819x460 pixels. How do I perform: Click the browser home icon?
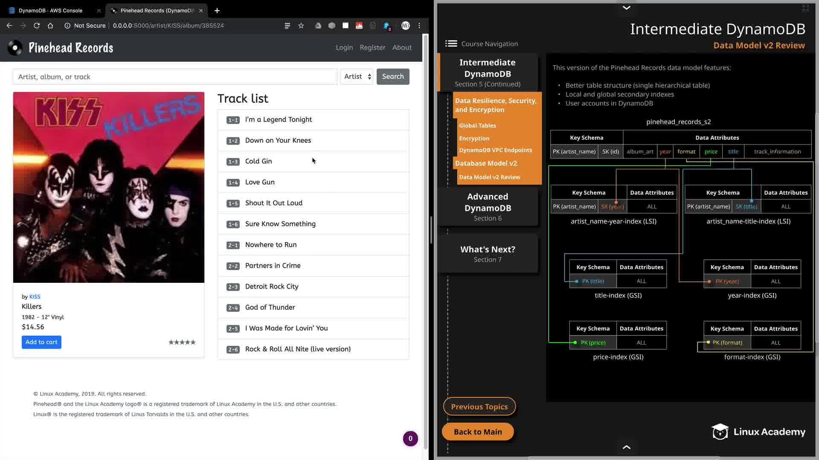[50, 26]
